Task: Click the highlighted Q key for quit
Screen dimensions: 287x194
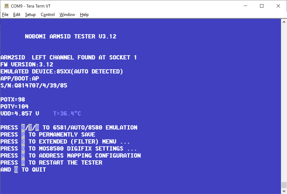Action: pyautogui.click(x=16, y=170)
